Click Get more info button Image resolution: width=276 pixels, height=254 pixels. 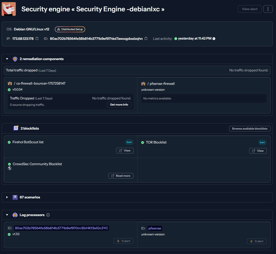pyautogui.click(x=119, y=104)
